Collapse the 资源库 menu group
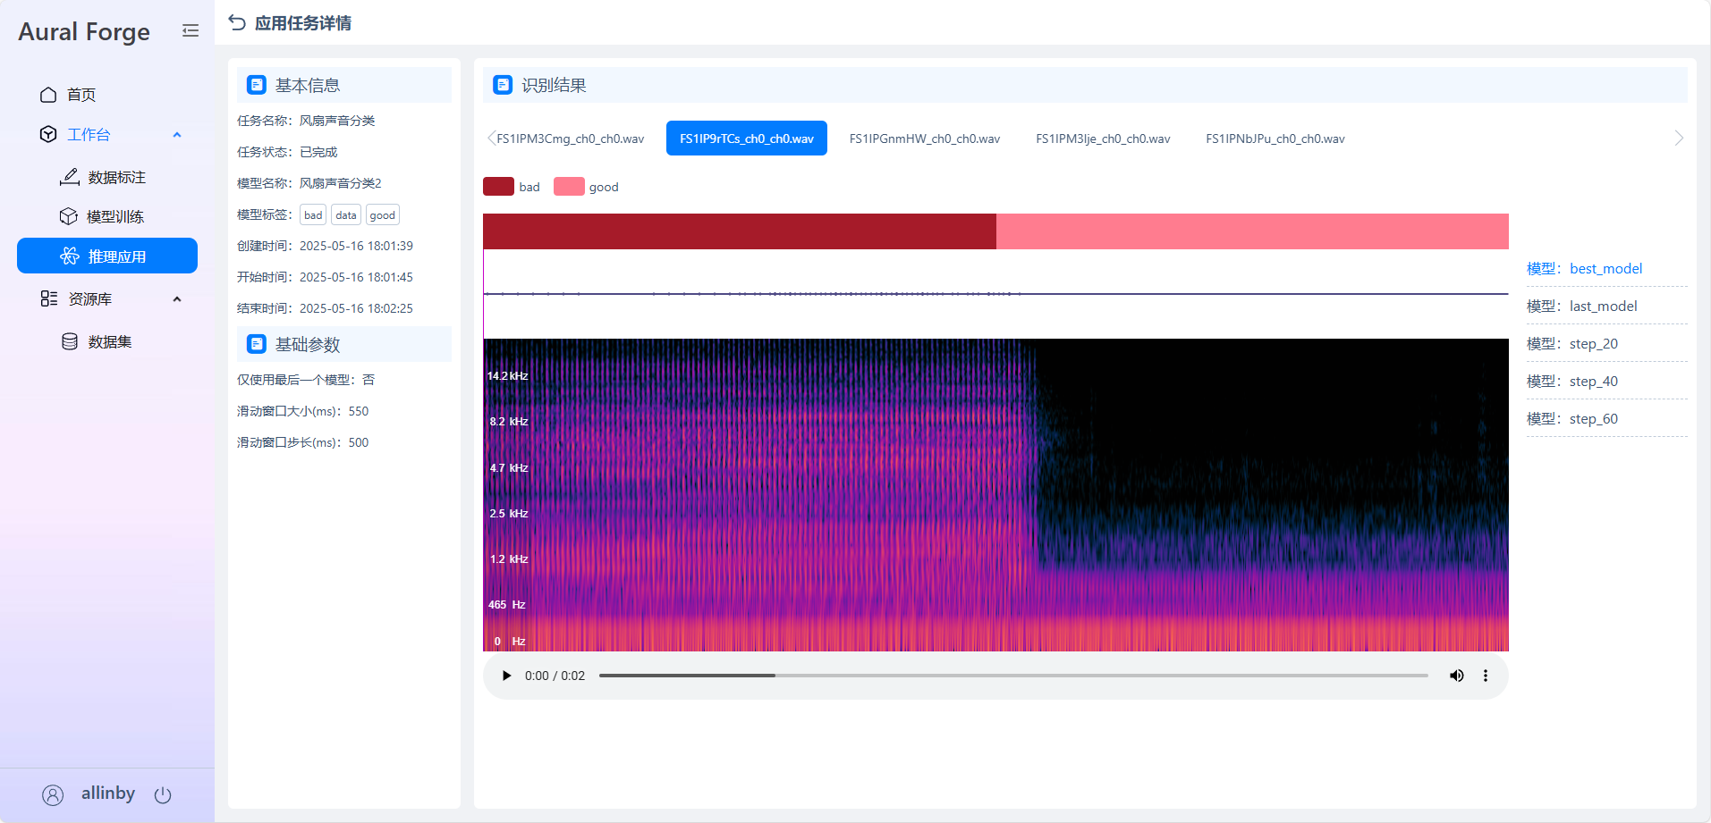Viewport: 1711px width, 823px height. click(177, 299)
